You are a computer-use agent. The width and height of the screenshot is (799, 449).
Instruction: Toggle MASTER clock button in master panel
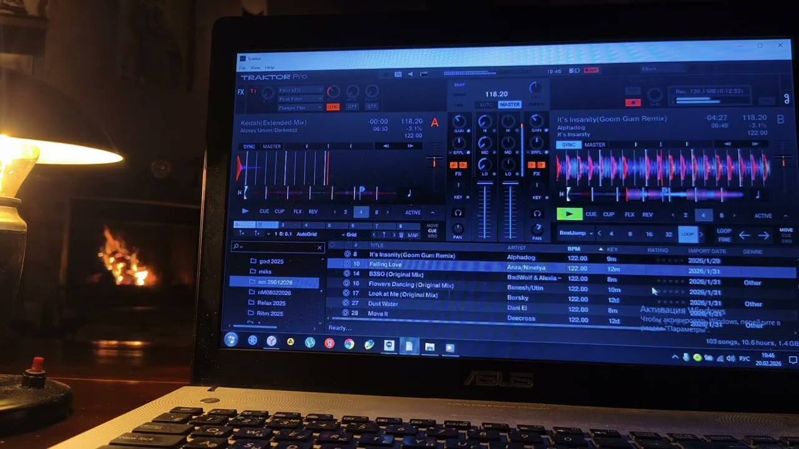tap(509, 105)
